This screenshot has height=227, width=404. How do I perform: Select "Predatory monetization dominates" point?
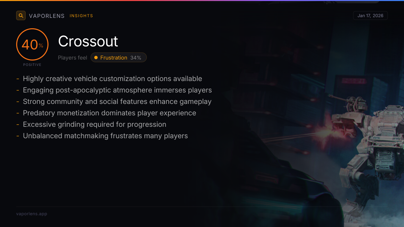(x=109, y=113)
